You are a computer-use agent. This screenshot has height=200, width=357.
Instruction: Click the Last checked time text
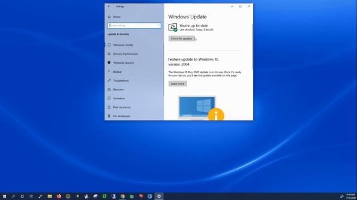(196, 29)
